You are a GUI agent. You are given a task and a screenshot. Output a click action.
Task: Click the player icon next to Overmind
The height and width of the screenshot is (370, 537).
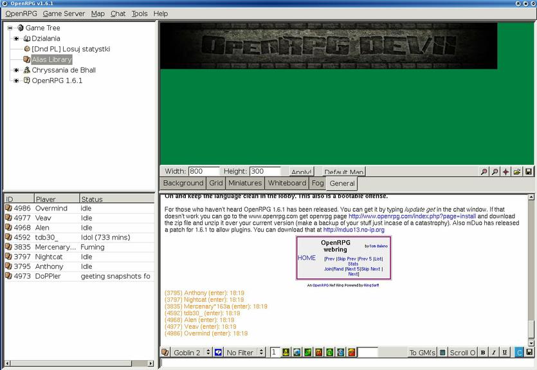[8, 208]
